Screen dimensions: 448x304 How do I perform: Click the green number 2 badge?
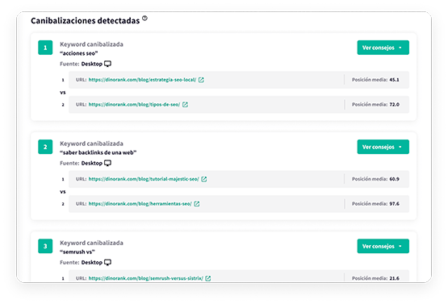click(45, 147)
